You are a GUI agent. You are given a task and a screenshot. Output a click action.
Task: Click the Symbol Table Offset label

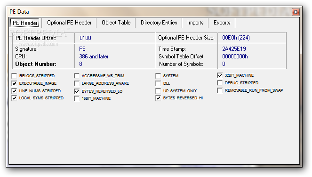click(182, 56)
